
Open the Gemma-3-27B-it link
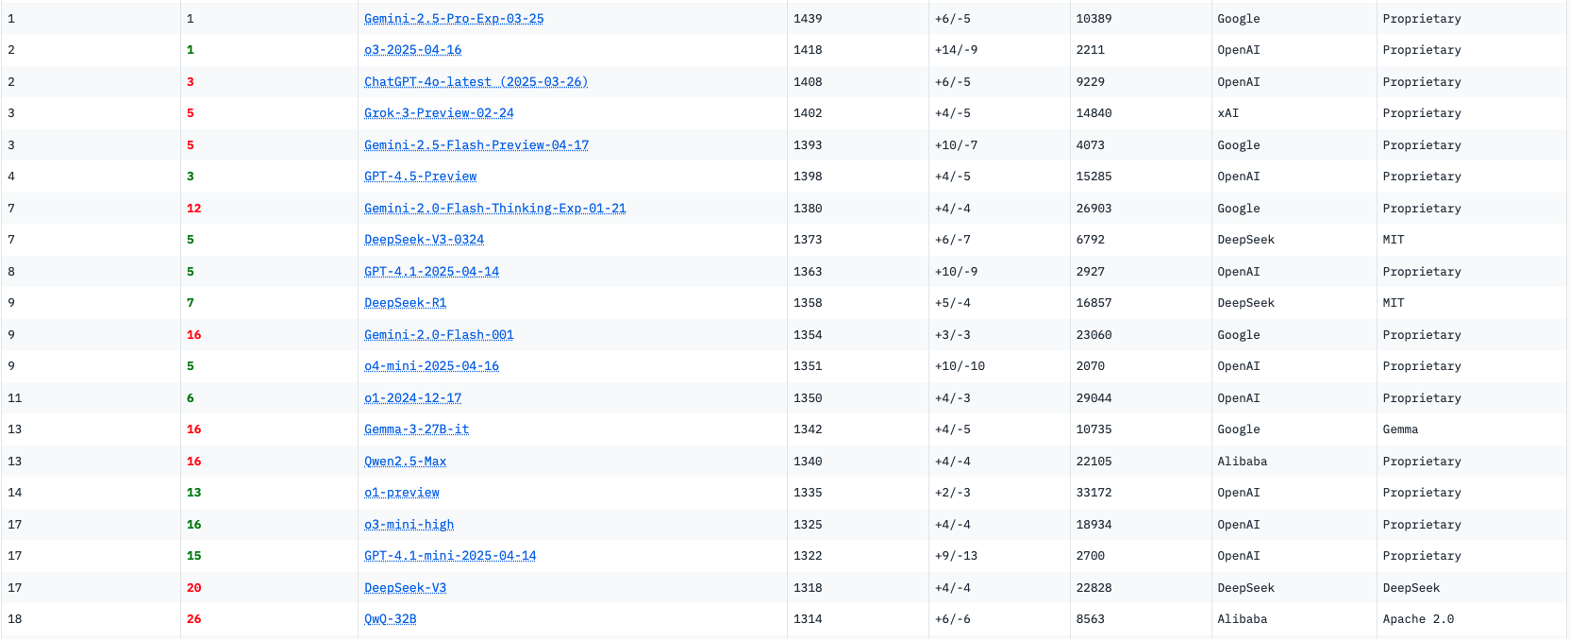point(417,429)
